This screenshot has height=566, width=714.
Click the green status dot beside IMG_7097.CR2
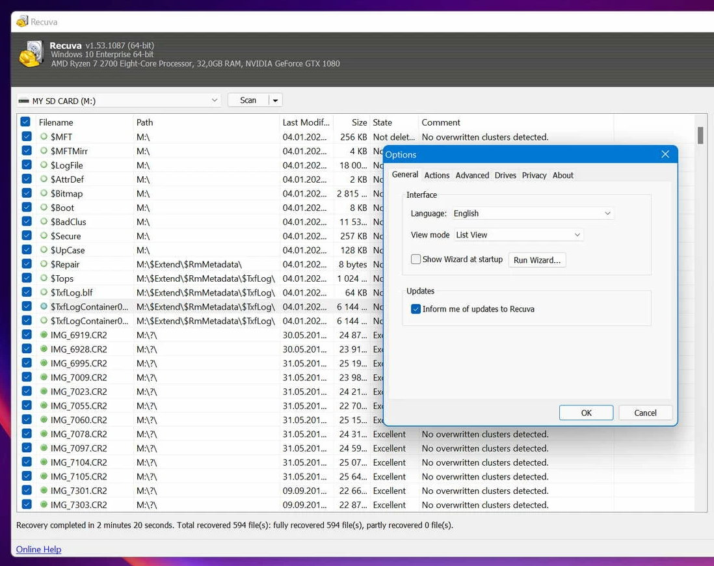(x=44, y=448)
